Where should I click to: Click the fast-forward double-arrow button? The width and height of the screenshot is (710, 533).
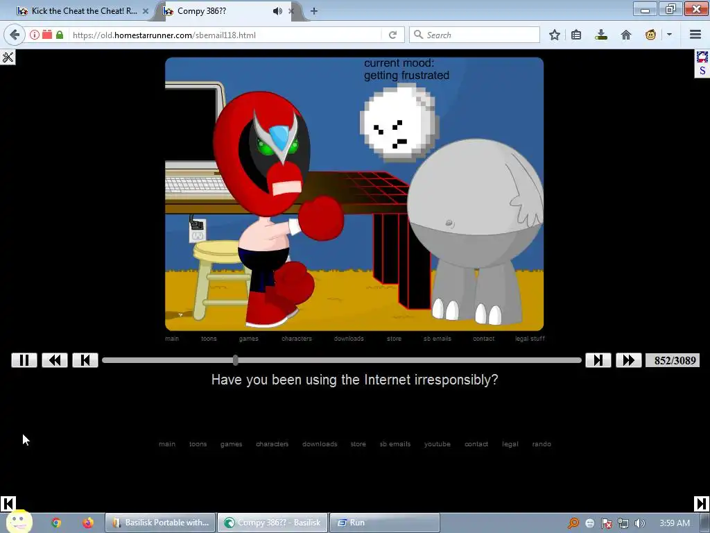628,360
